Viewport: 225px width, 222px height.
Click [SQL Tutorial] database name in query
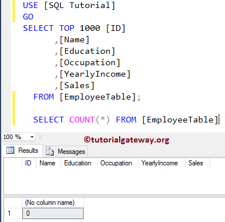[80, 5]
